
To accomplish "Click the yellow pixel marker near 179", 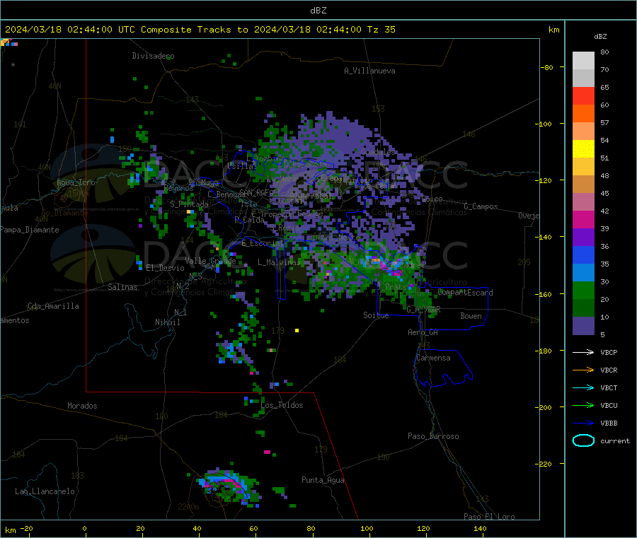I will tap(297, 331).
